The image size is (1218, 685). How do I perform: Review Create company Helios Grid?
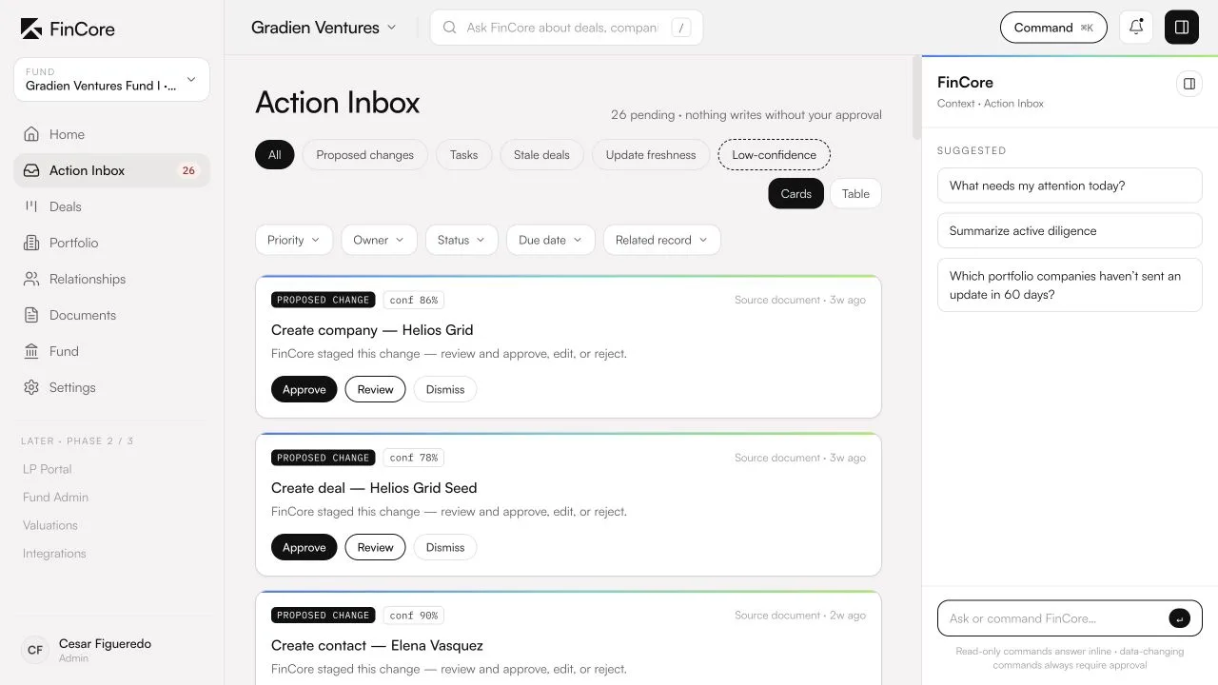point(376,389)
